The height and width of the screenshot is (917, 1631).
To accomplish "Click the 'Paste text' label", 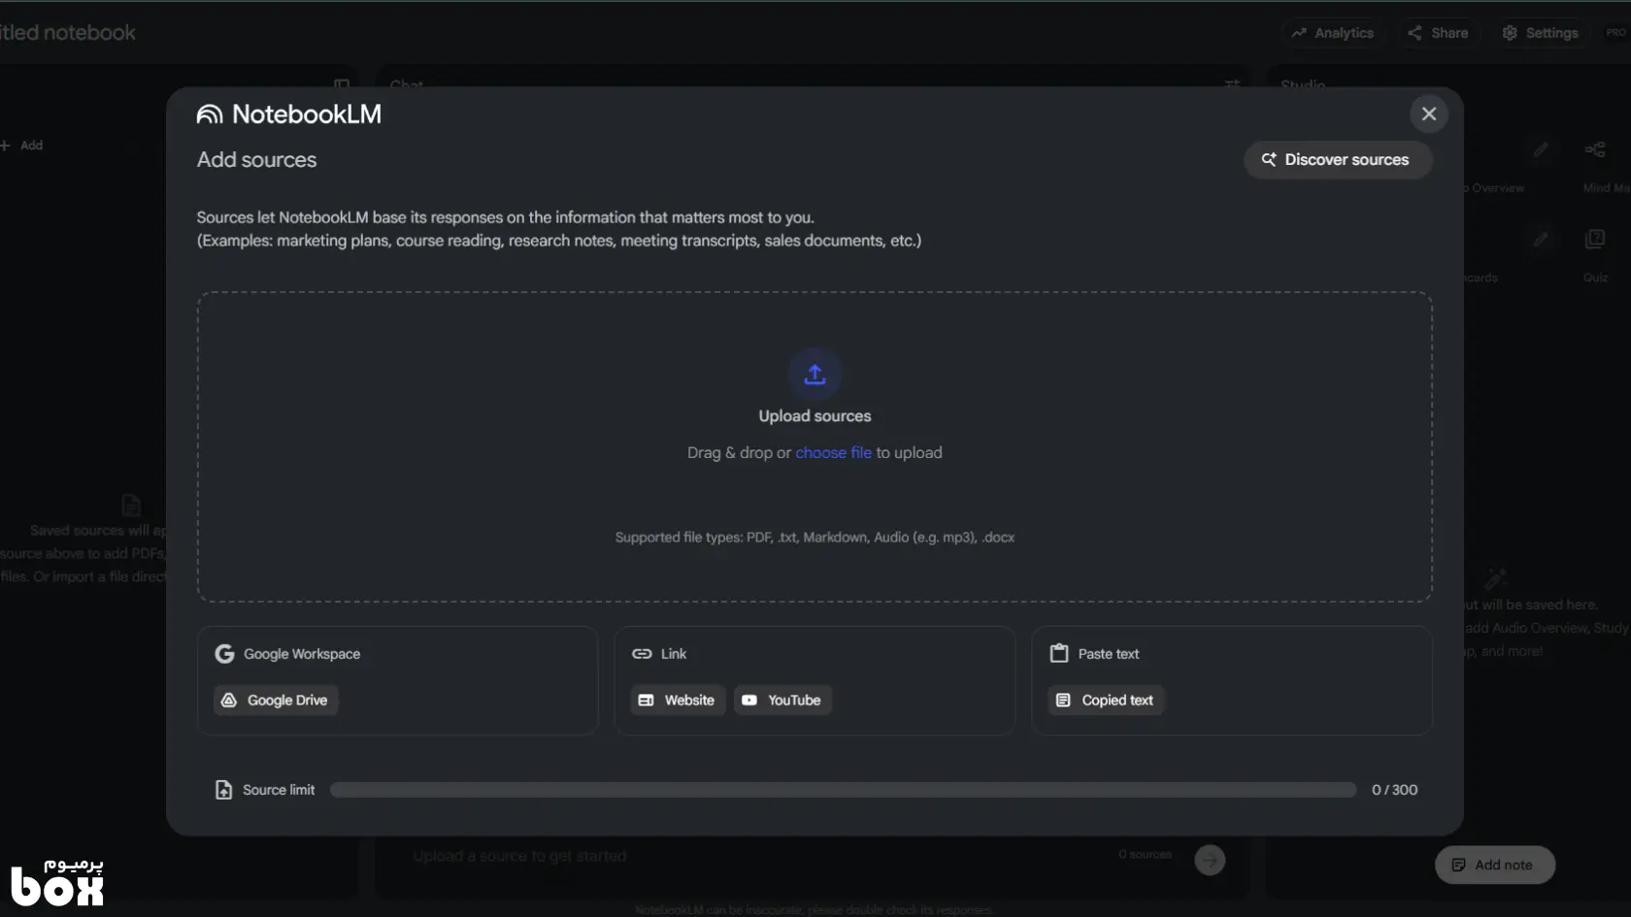I will tap(1109, 654).
